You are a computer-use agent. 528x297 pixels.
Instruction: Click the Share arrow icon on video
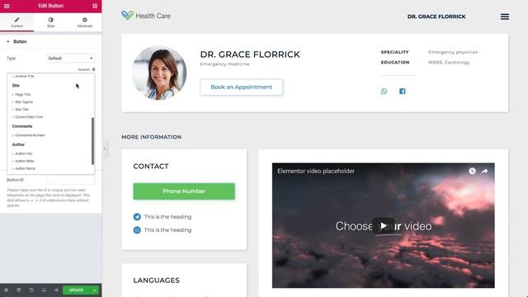coord(484,171)
